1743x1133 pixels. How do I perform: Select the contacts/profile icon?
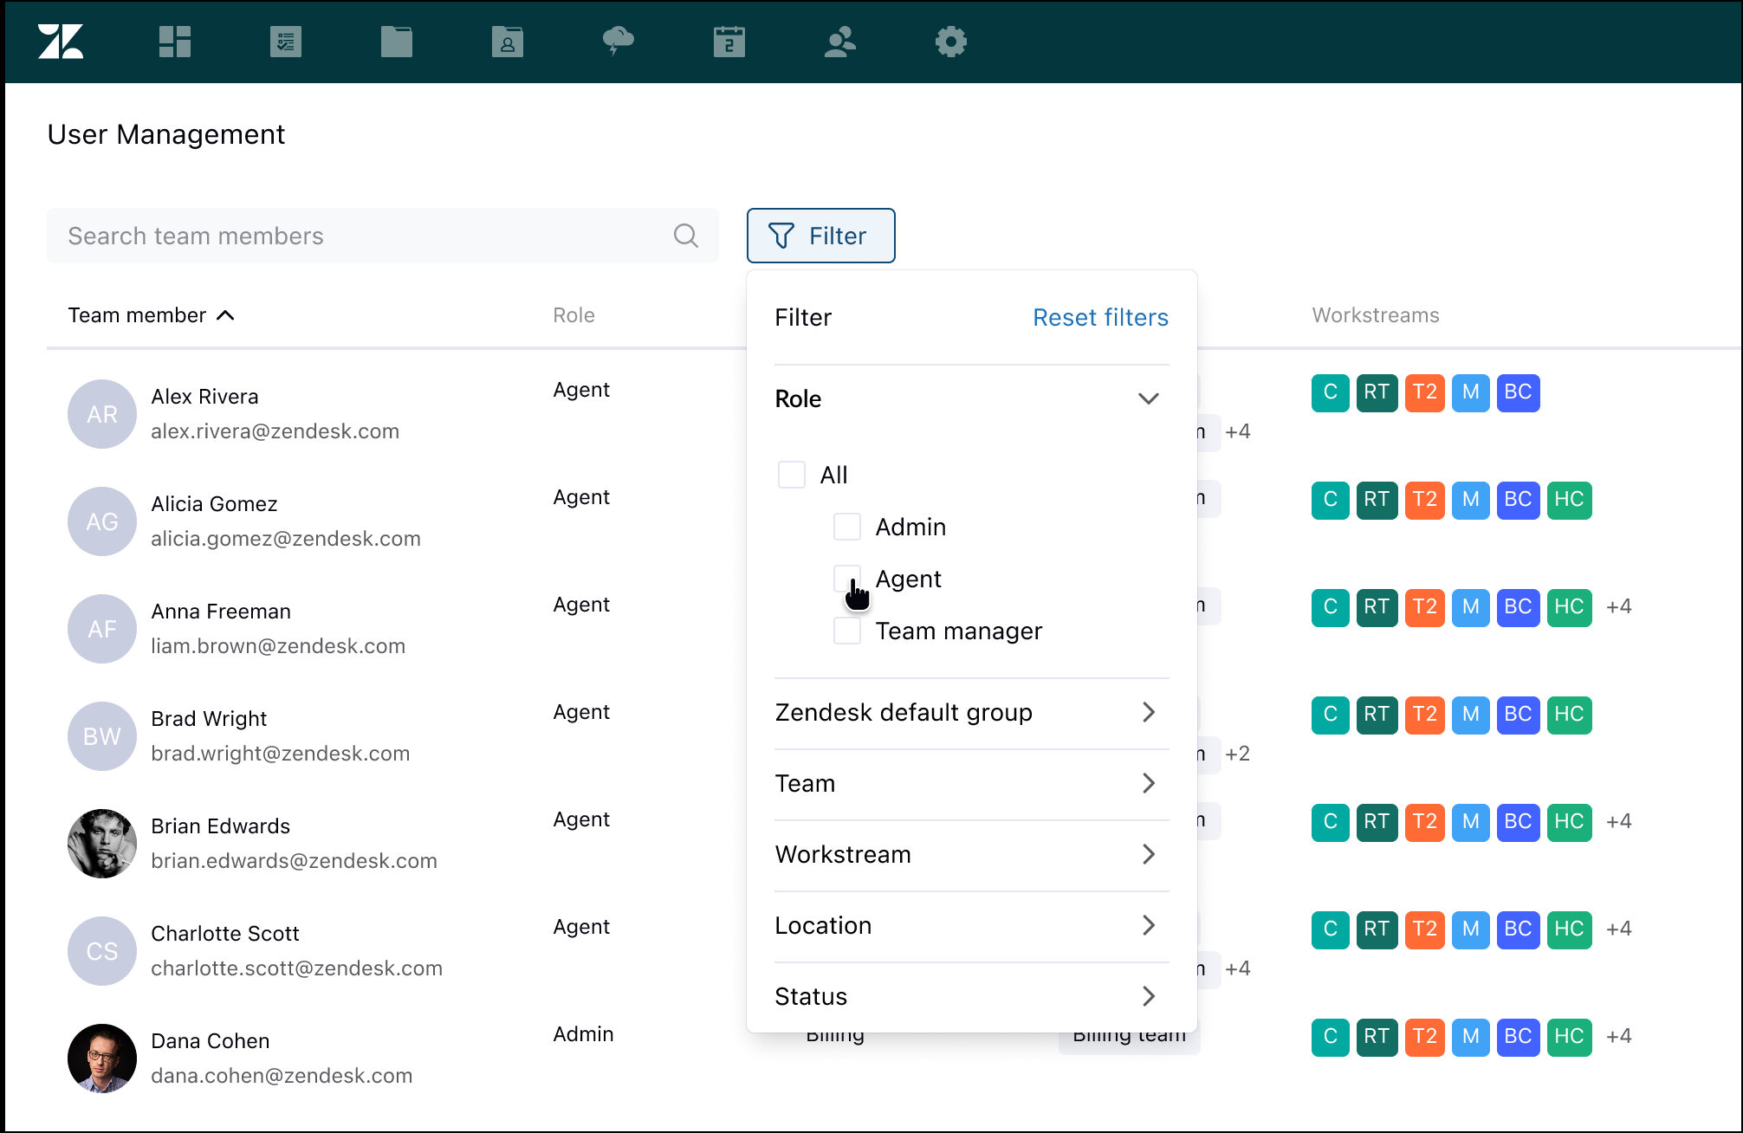point(506,41)
